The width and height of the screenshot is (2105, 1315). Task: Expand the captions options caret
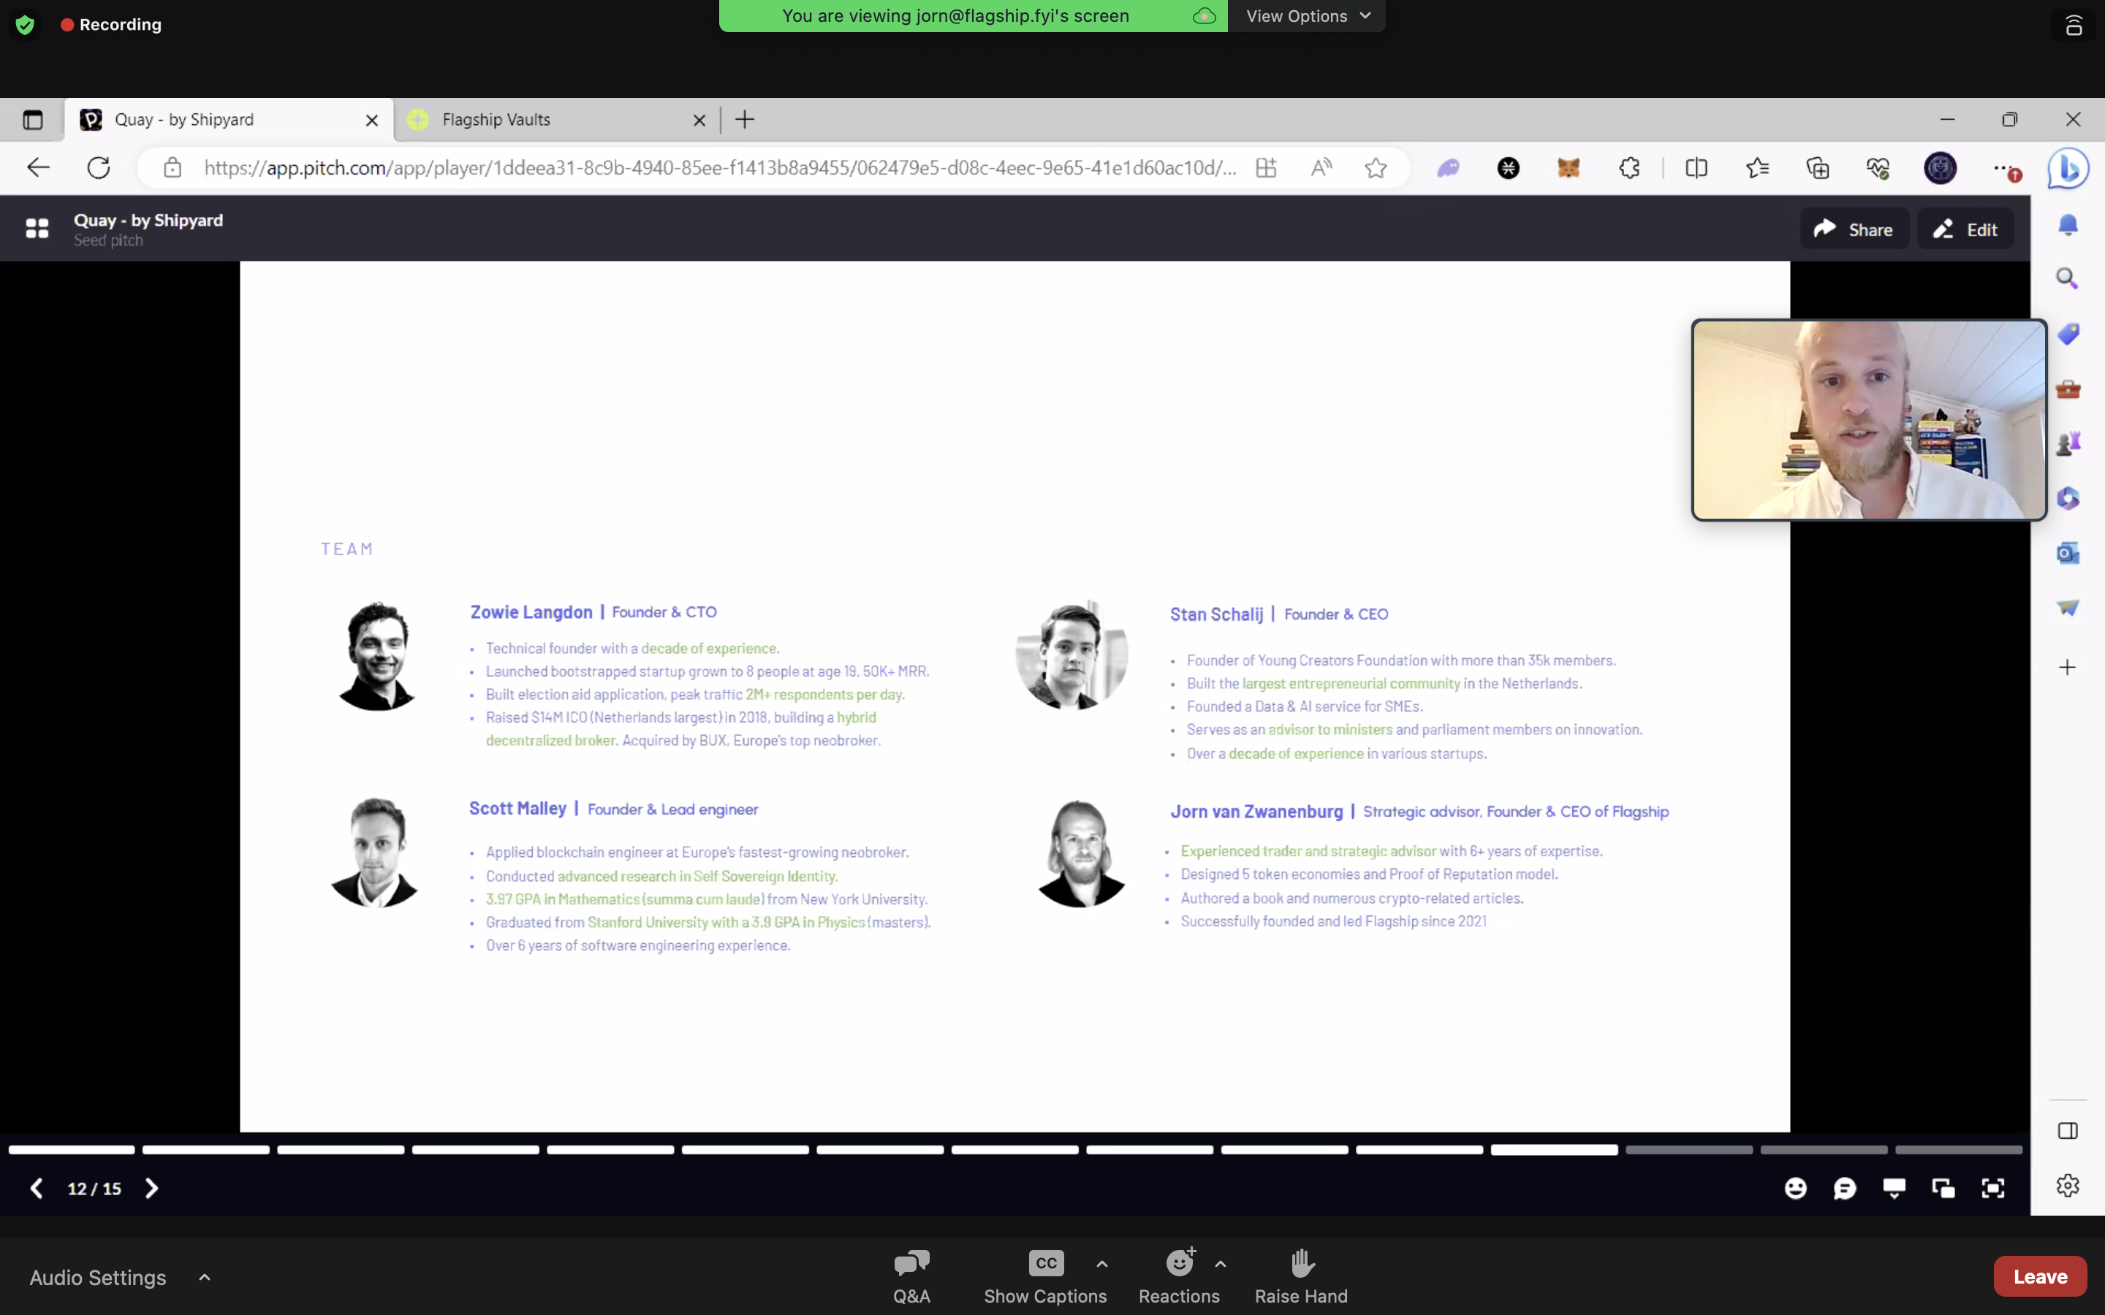coord(1102,1264)
